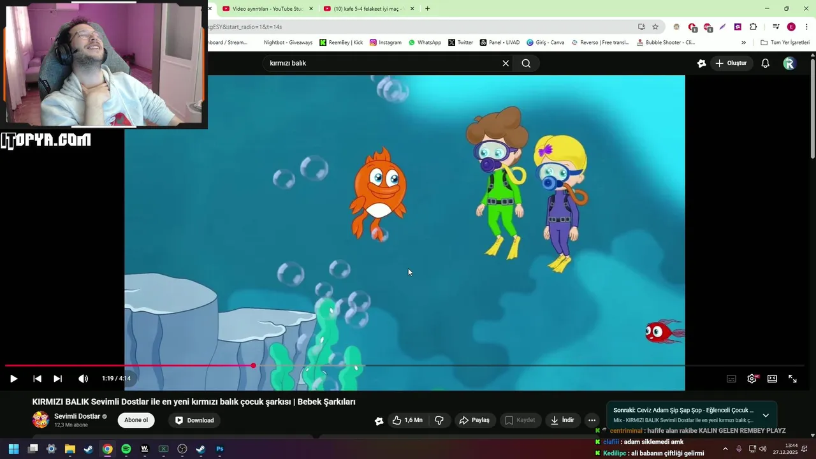Screen dimensions: 816x459
Task: Show hidden system tray icons
Action: coord(725,449)
